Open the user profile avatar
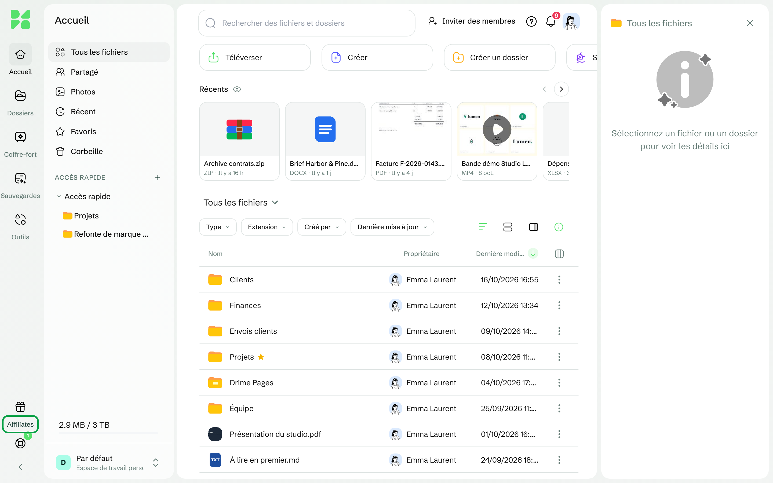Image resolution: width=773 pixels, height=483 pixels. 571,21
